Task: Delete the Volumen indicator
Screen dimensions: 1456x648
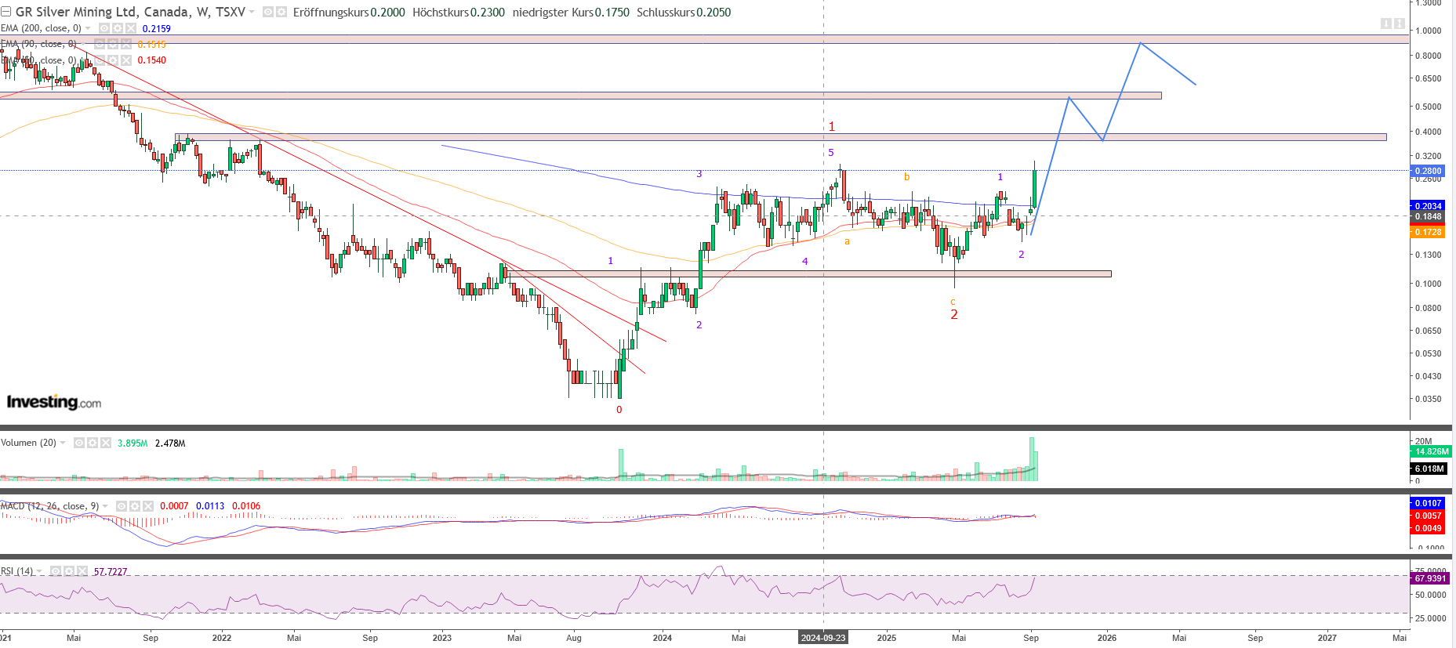Action: pos(106,443)
